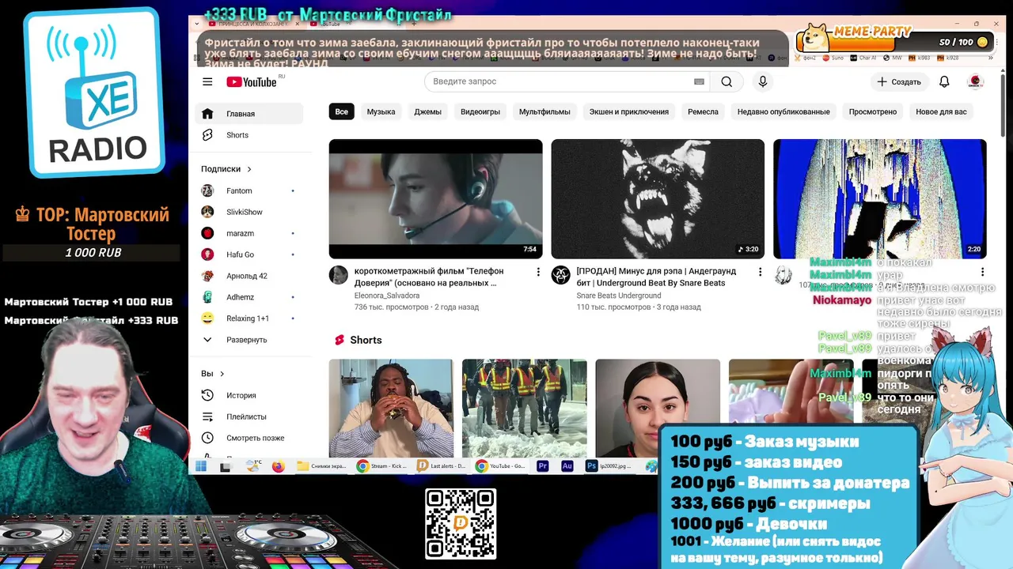The height and width of the screenshot is (569, 1013).
Task: Select the Мультфильмы filter chip
Action: point(544,111)
